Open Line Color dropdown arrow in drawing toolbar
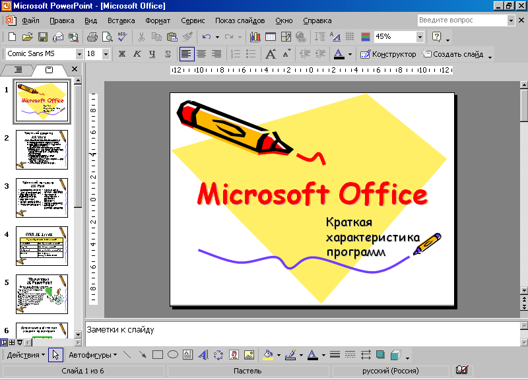 tap(301, 355)
